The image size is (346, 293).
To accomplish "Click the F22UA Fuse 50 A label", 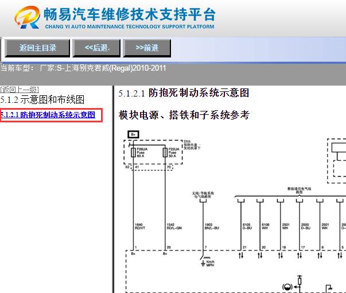I will 174,152.
